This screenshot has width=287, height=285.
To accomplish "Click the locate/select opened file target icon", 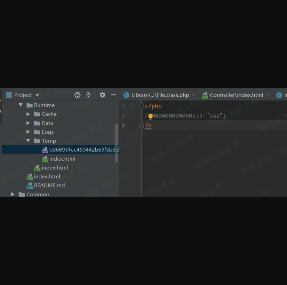I will 77,95.
